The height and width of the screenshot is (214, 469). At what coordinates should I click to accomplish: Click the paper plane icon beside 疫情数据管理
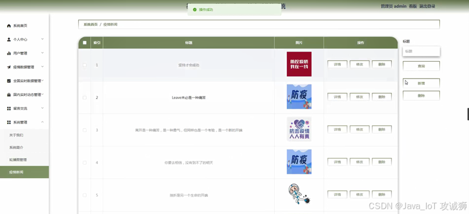9,67
